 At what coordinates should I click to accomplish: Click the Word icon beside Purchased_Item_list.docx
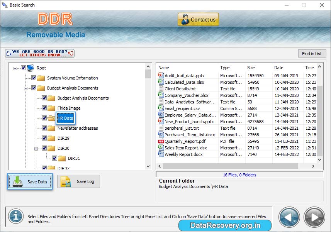[x=161, y=134]
